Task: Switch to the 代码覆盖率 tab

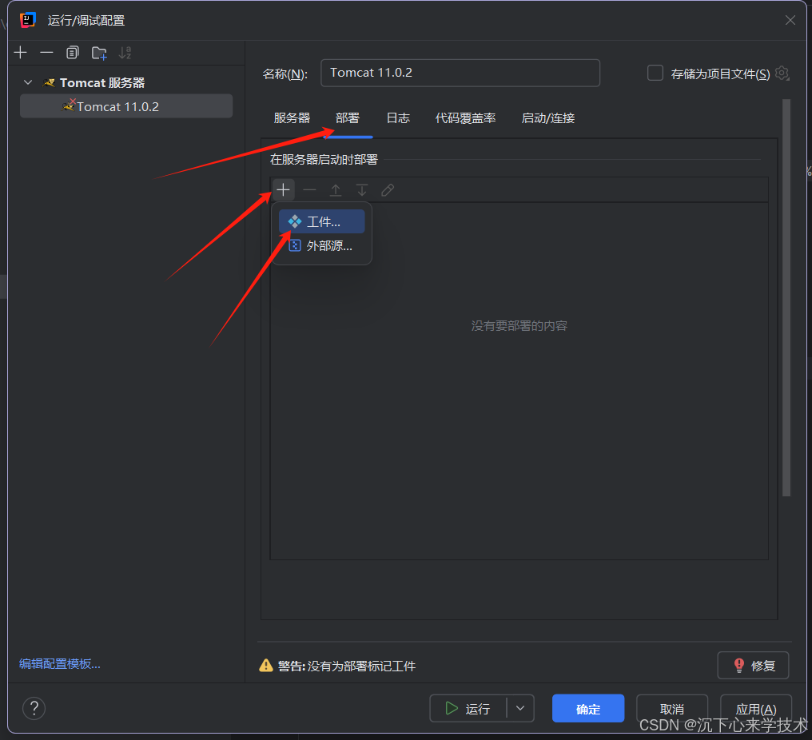Action: click(x=465, y=118)
